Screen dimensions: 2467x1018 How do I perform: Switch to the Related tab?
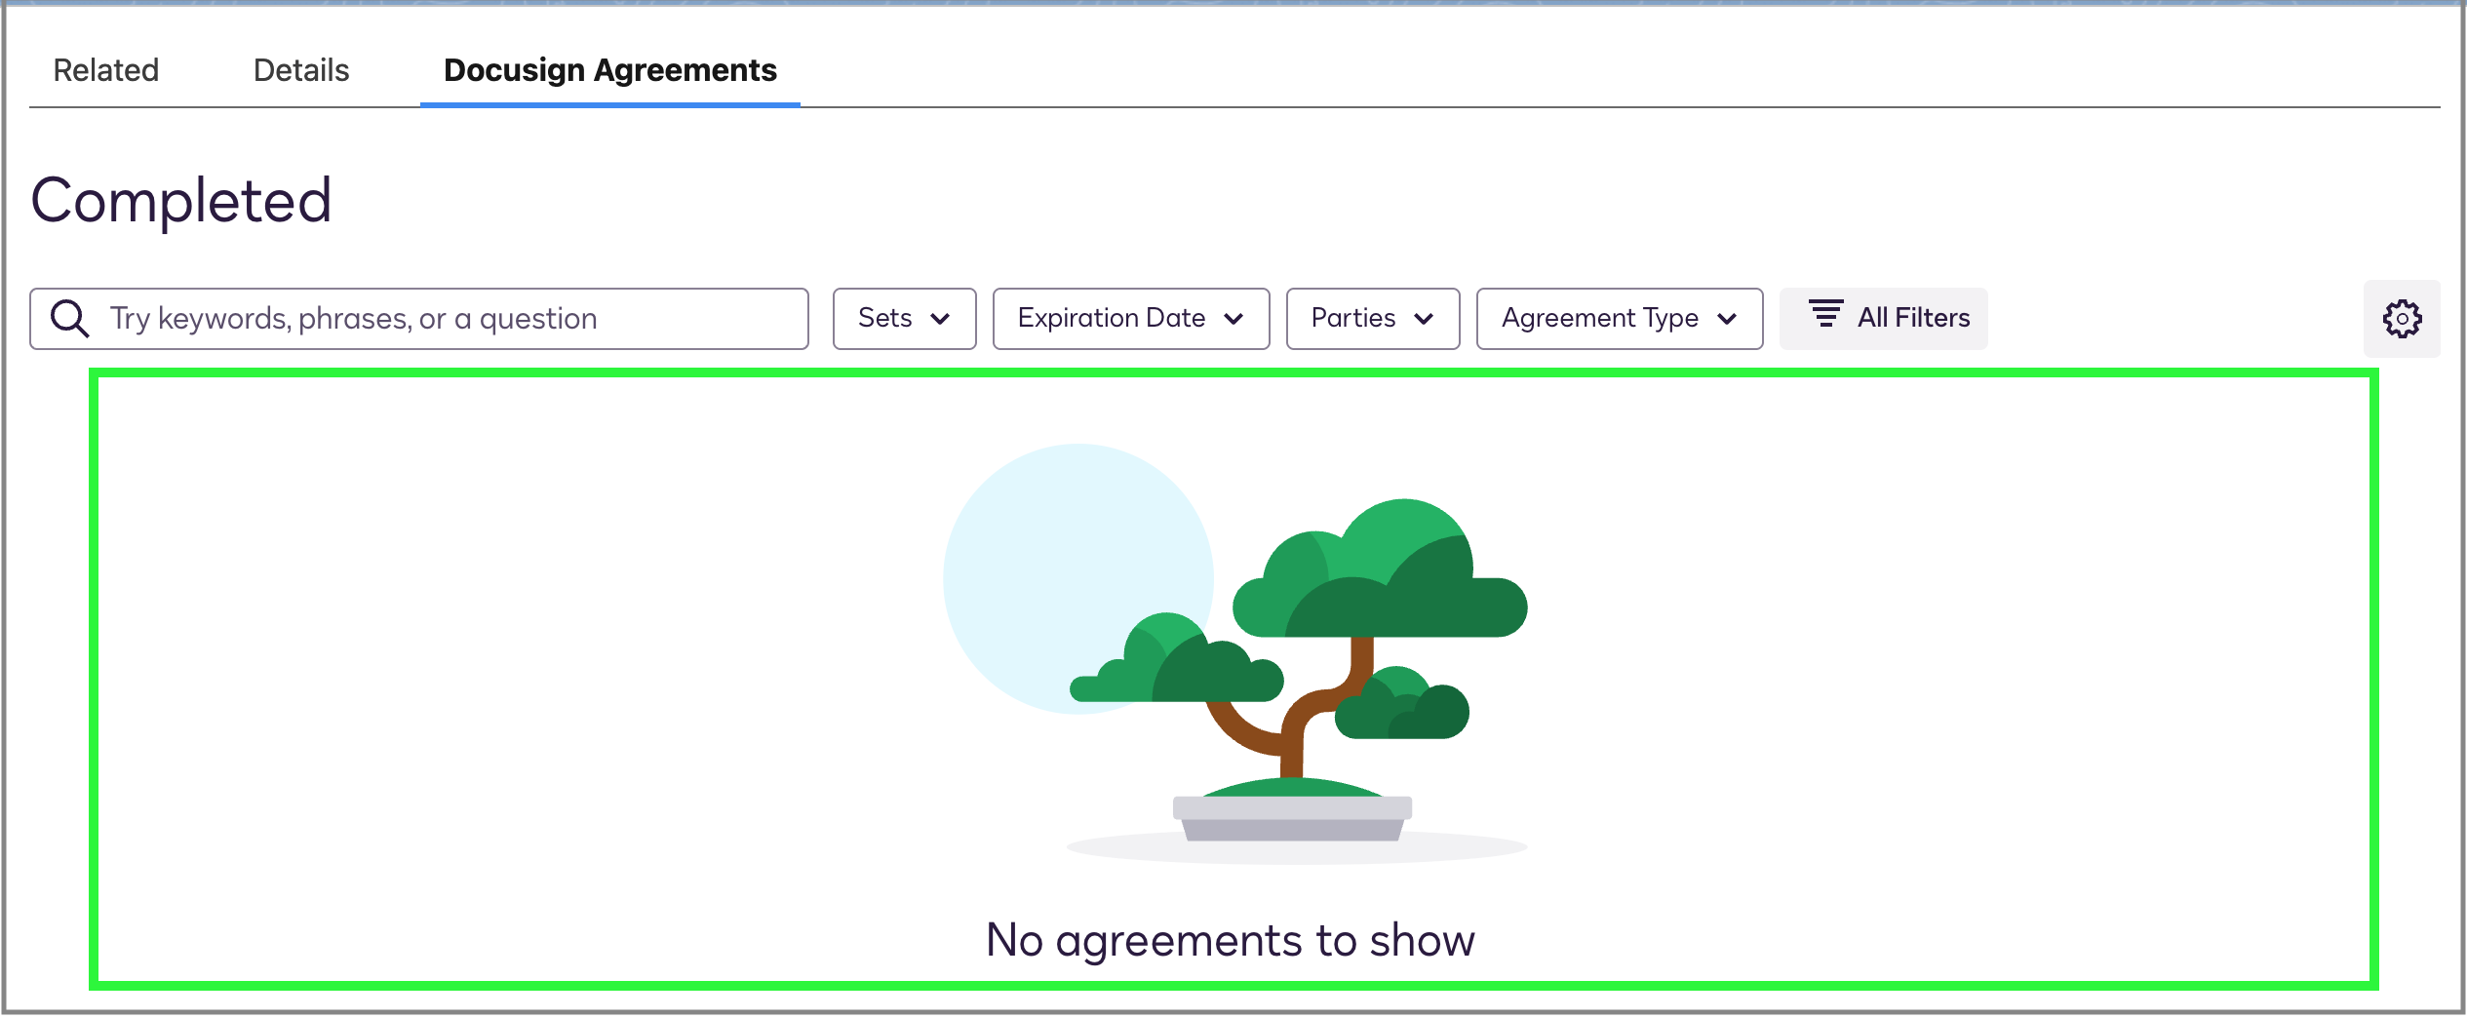coord(105,69)
